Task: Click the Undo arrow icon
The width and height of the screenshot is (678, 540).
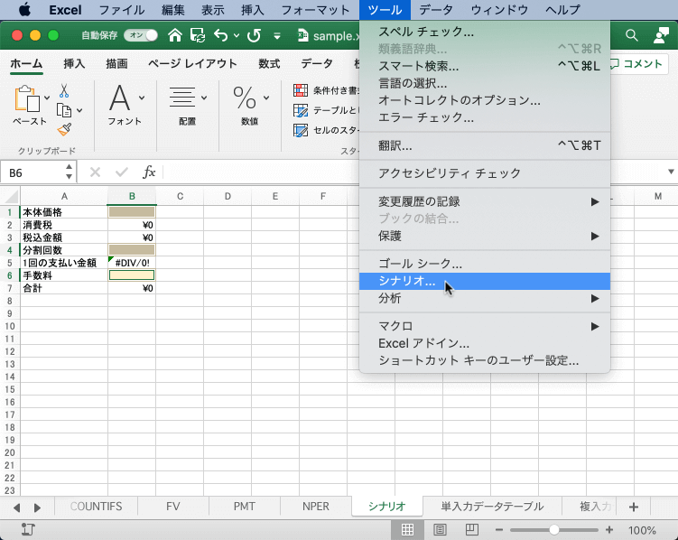Action: 220,35
